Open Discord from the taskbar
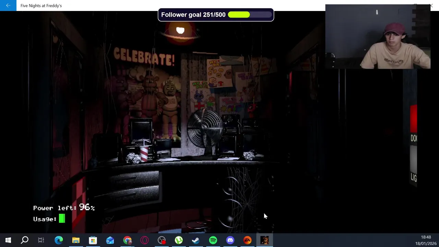This screenshot has height=247, width=439. pyautogui.click(x=230, y=240)
